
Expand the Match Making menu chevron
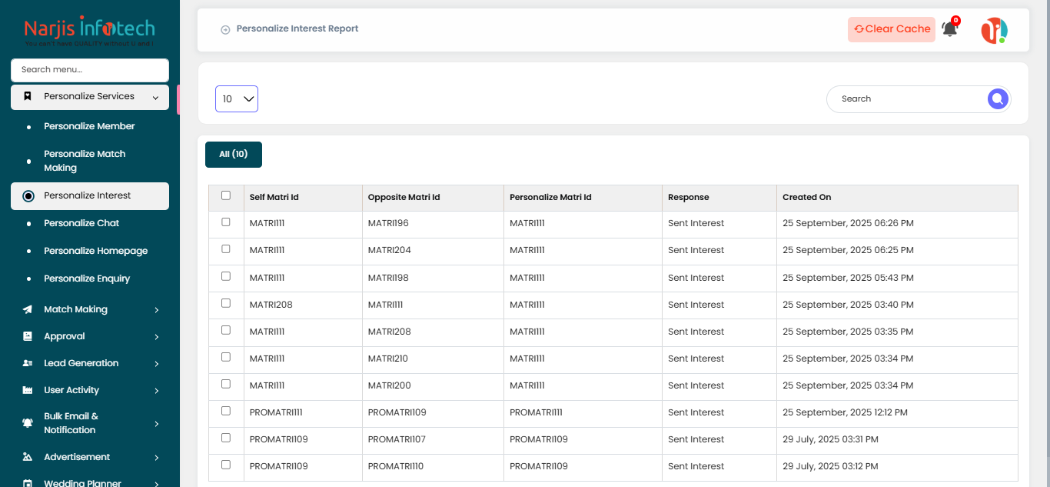[x=156, y=310]
